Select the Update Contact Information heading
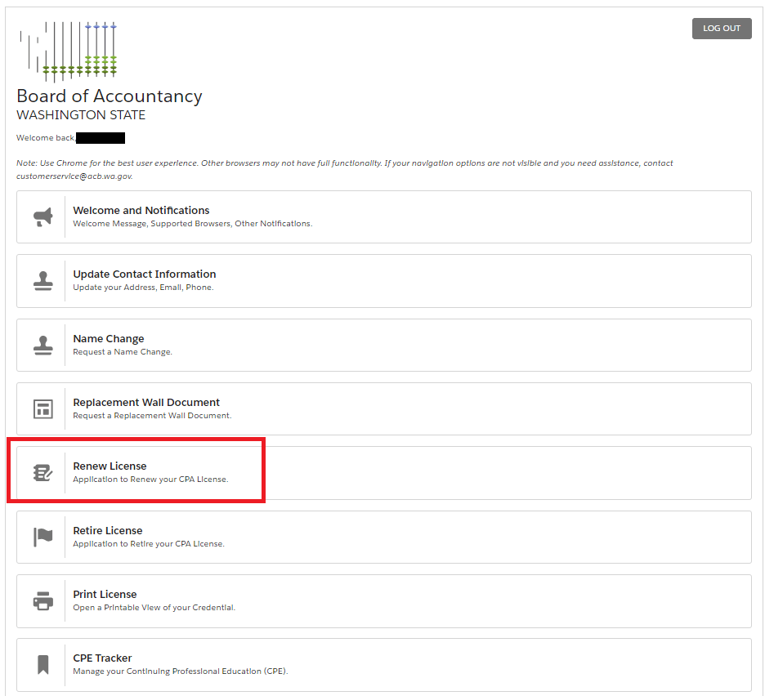This screenshot has height=696, width=765. pyautogui.click(x=145, y=274)
